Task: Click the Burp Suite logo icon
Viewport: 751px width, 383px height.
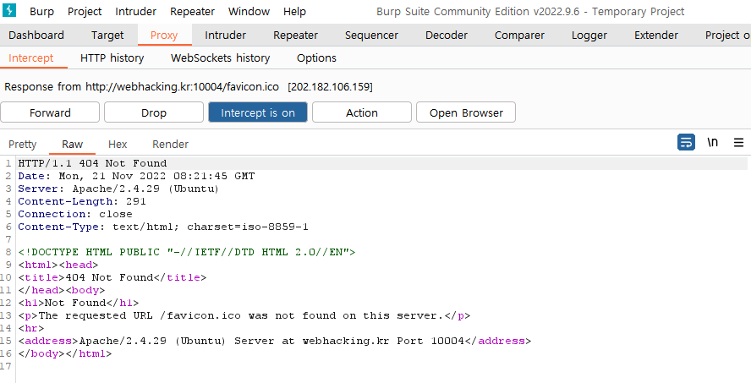Action: 9,10
